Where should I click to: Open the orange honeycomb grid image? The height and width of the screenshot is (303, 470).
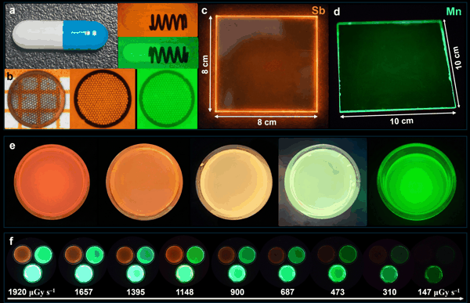pyautogui.click(x=103, y=99)
